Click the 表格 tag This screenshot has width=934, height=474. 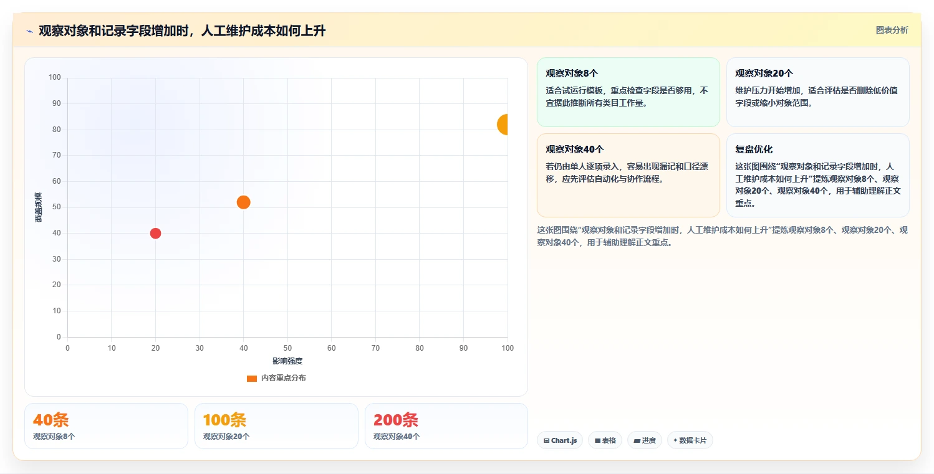pos(604,440)
